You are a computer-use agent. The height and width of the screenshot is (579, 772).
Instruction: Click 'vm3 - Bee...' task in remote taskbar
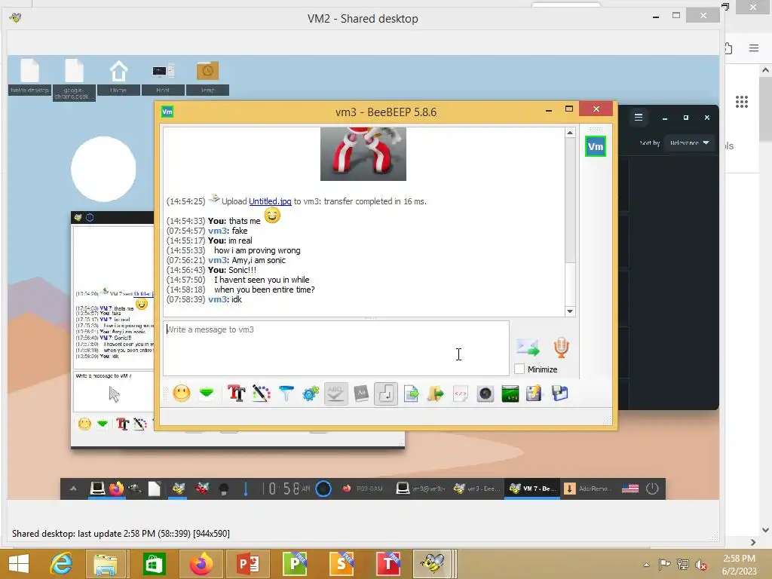coord(476,489)
